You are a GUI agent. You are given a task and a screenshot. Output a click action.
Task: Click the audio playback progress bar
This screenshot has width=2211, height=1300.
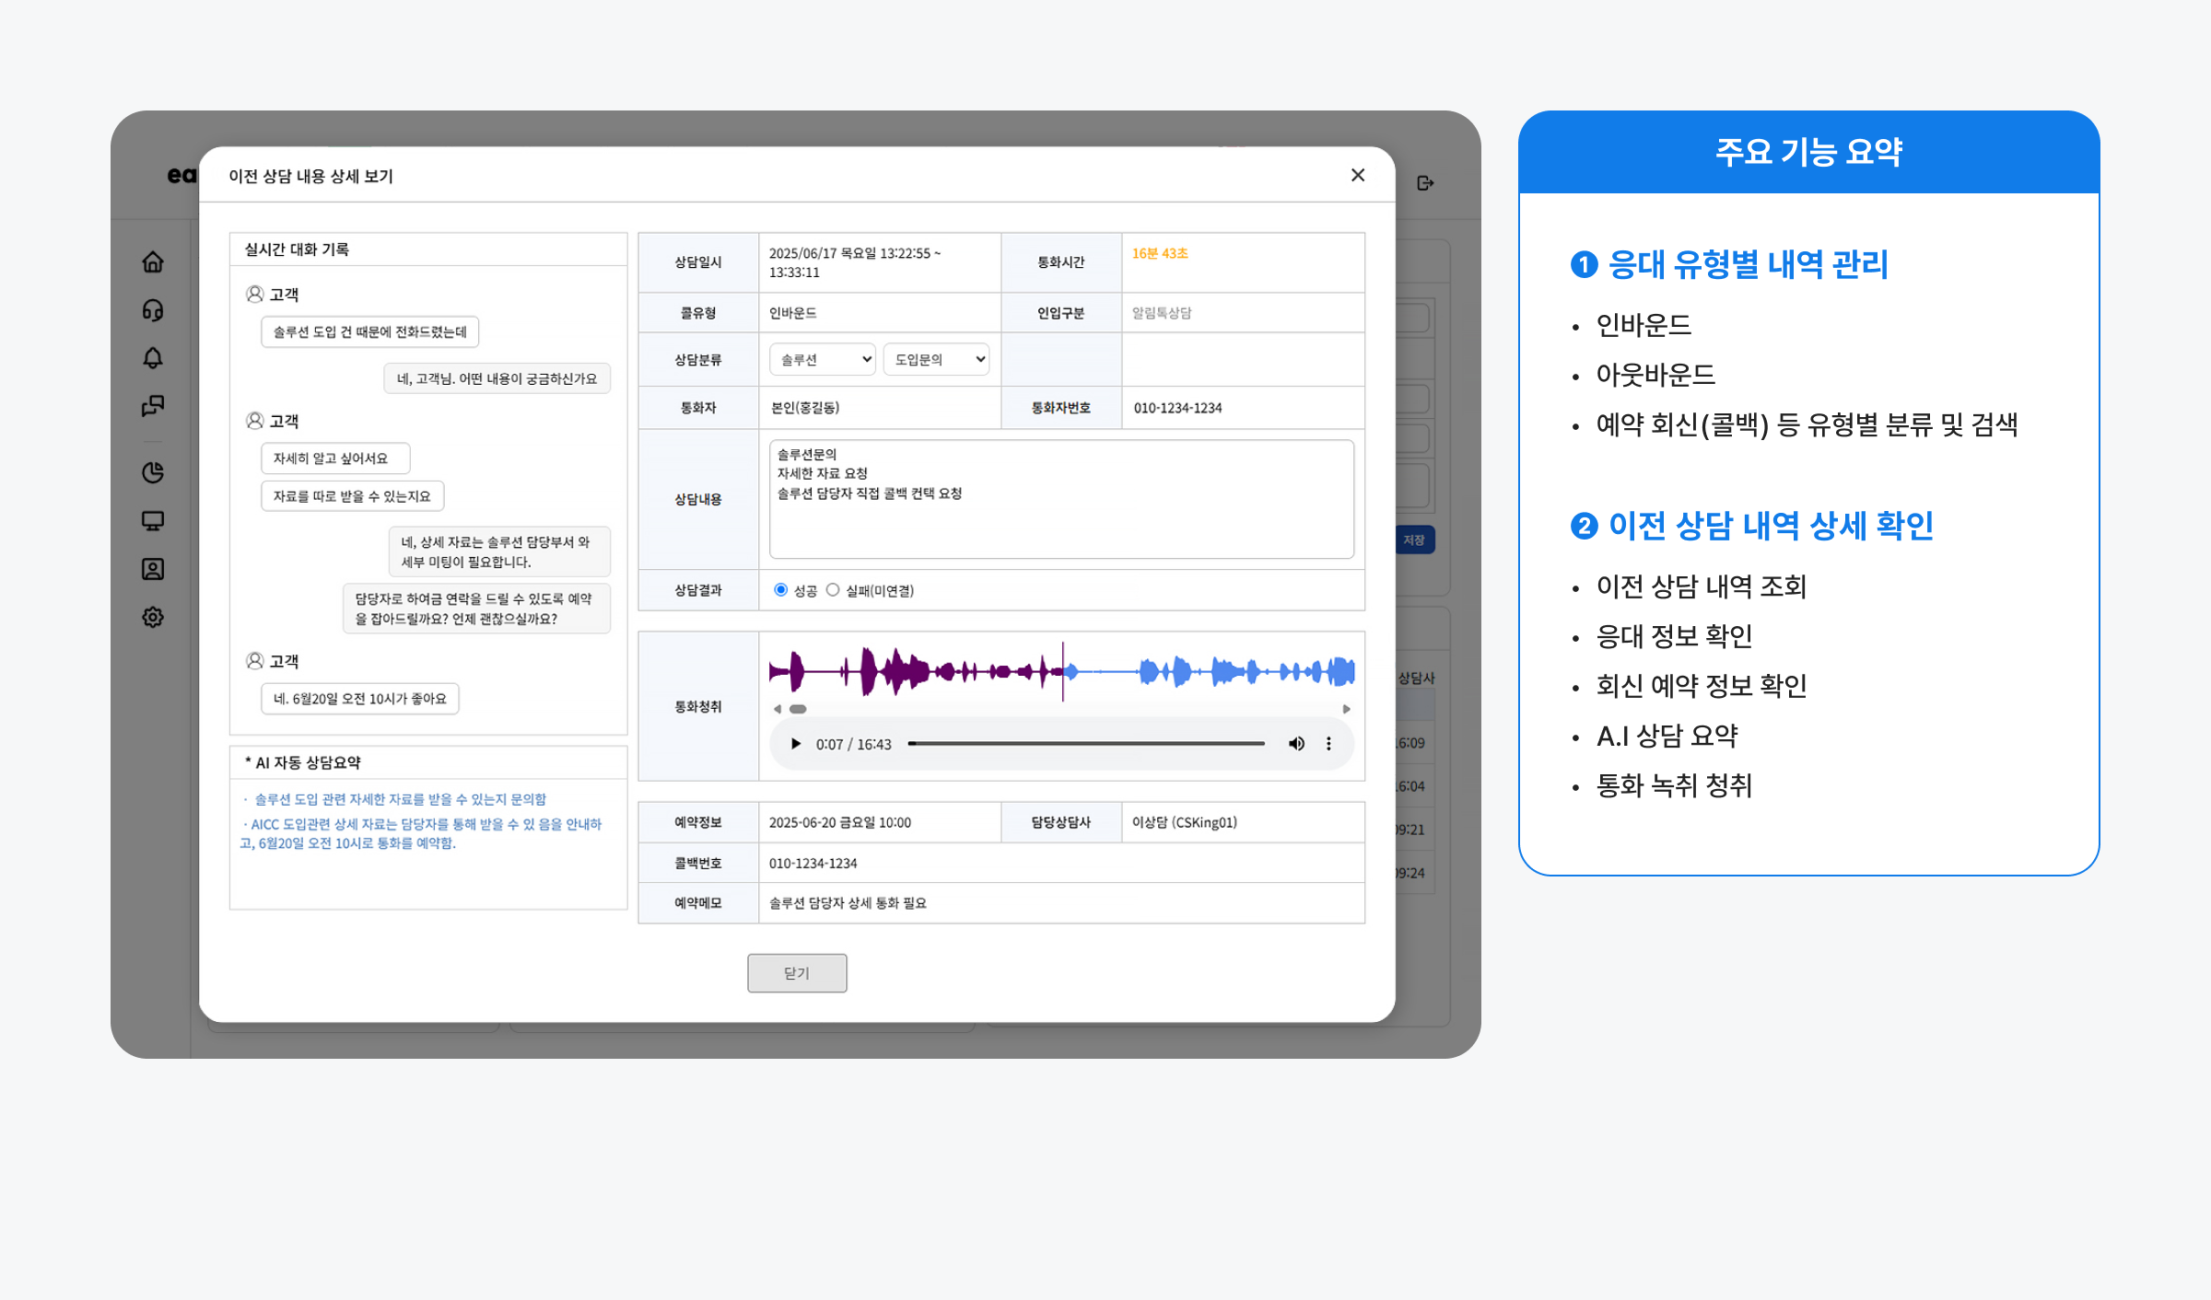(x=1085, y=744)
